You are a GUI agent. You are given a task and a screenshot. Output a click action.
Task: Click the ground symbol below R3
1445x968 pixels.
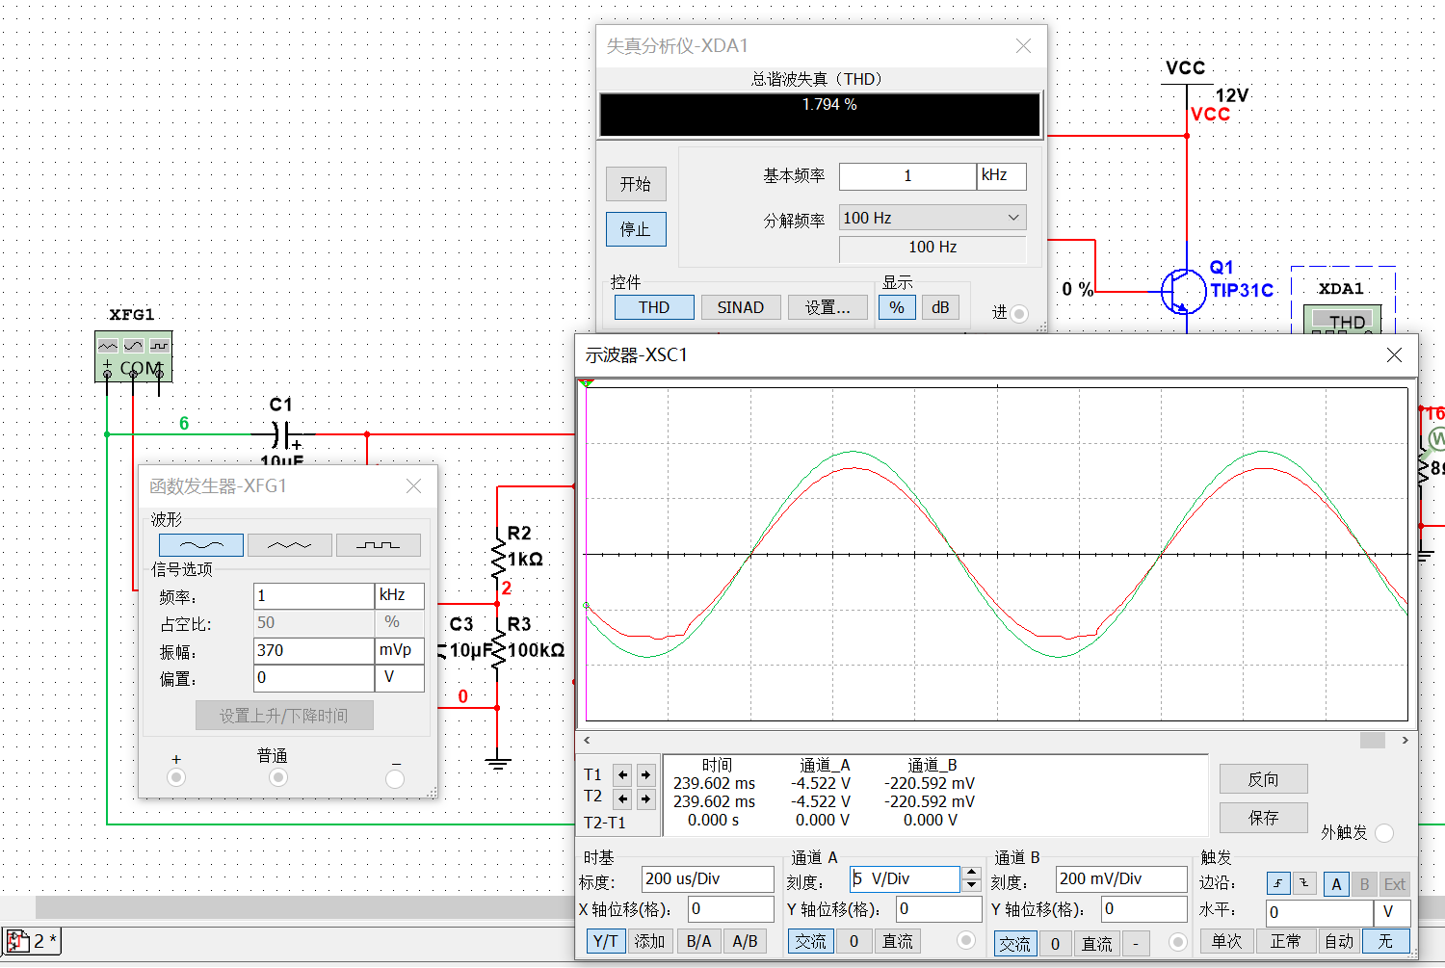(498, 764)
